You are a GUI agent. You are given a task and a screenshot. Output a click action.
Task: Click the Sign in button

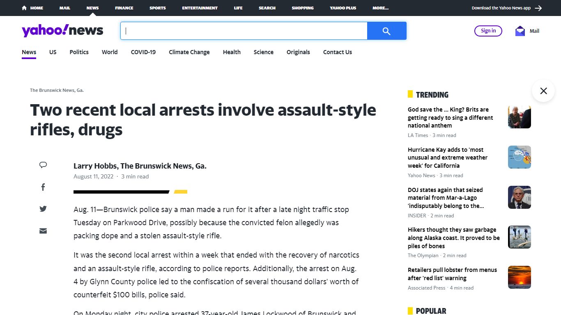click(488, 31)
